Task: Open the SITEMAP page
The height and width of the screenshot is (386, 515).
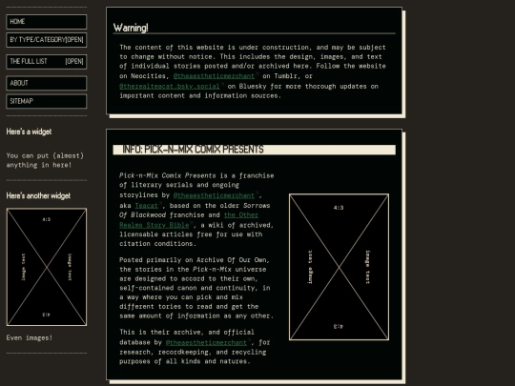Action: pos(47,101)
